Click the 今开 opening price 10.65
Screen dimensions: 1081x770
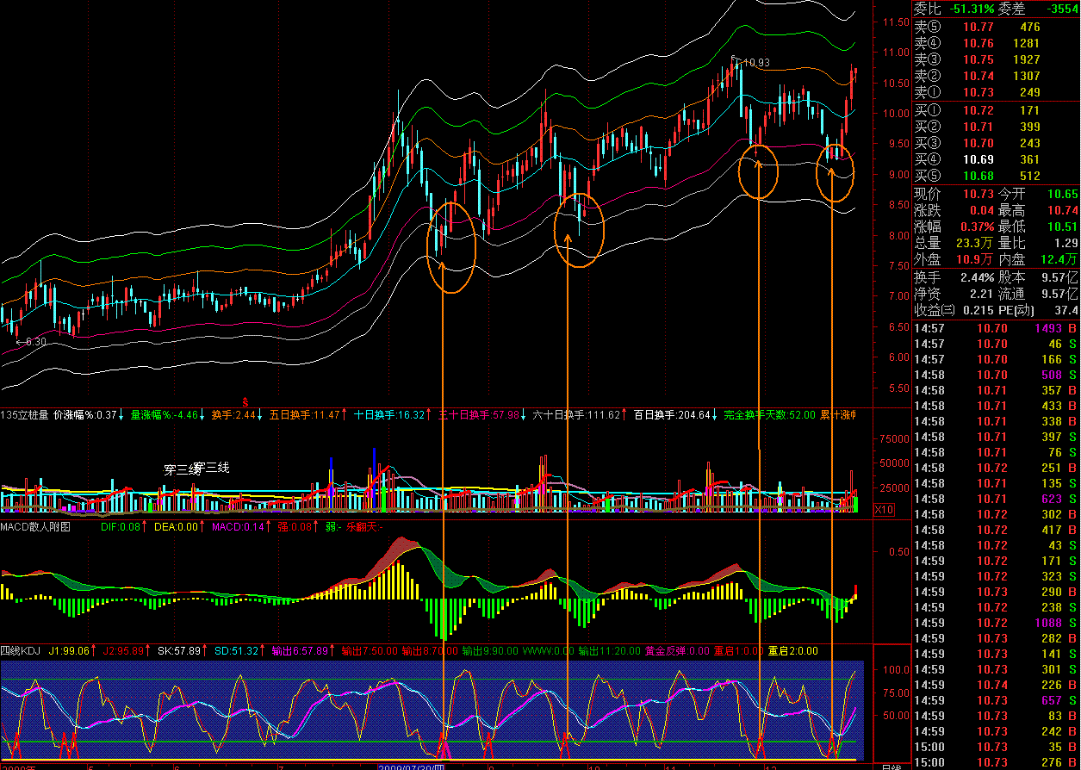coord(1063,194)
